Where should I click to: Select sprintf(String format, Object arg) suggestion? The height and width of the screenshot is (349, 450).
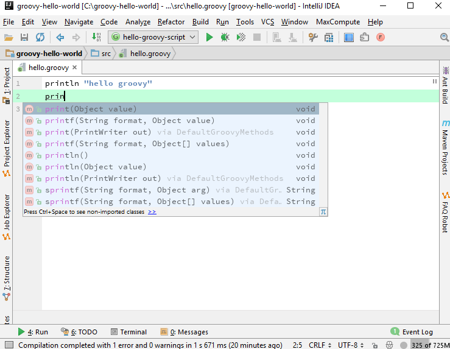pyautogui.click(x=171, y=190)
